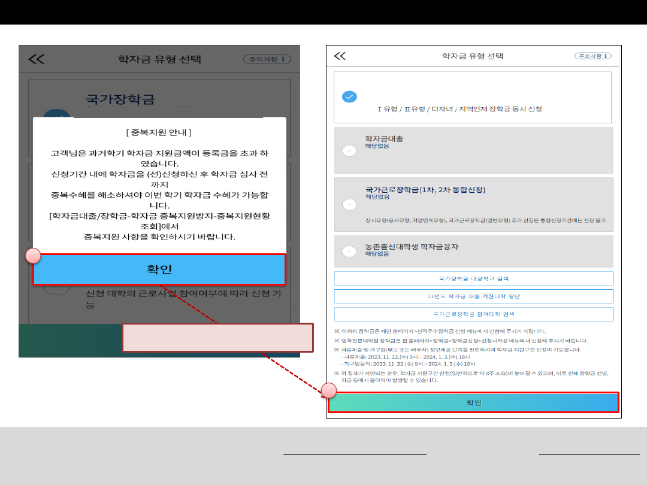
Task: Select the 학자금대출 checkbox
Action: point(349,151)
